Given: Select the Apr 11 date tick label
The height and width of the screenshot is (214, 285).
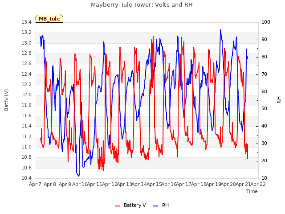Looking at the screenshot, I should click(94, 184).
